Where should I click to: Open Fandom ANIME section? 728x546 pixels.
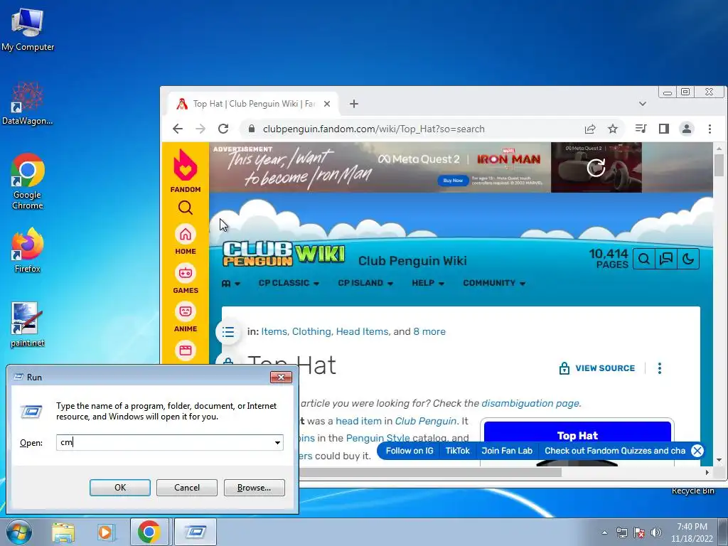tap(186, 317)
